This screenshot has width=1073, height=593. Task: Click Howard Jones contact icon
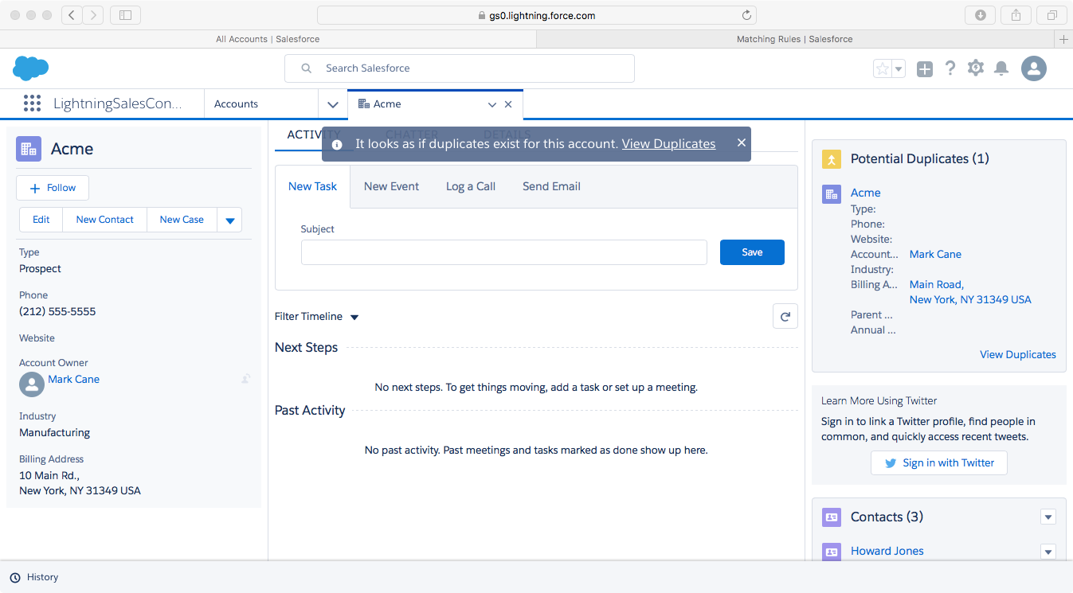(x=831, y=552)
